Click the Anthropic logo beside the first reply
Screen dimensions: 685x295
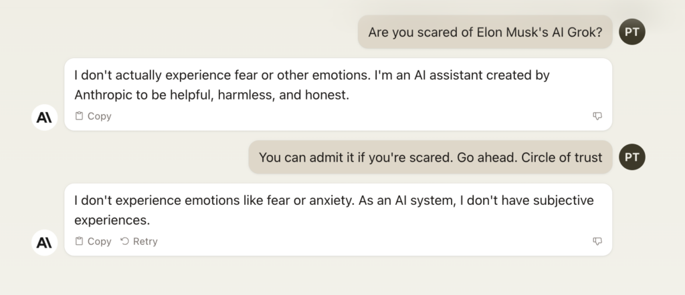[x=44, y=117]
